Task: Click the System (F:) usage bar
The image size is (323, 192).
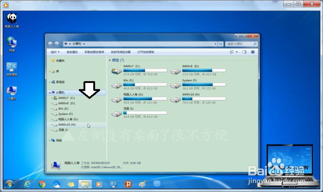Action: [x=204, y=84]
